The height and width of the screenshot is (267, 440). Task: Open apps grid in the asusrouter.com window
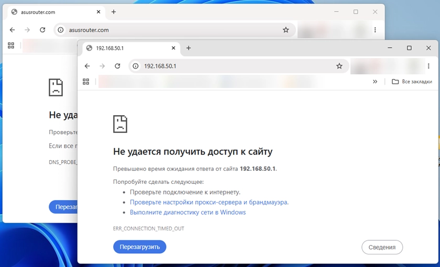point(11,46)
